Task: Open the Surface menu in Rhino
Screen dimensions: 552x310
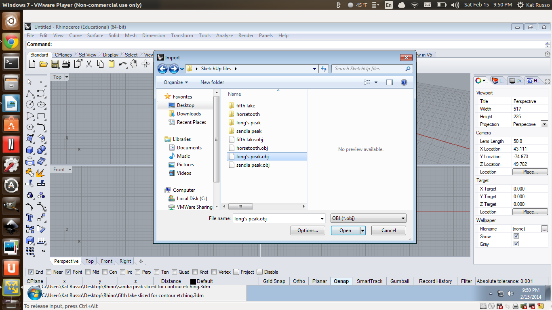Action: [x=95, y=36]
